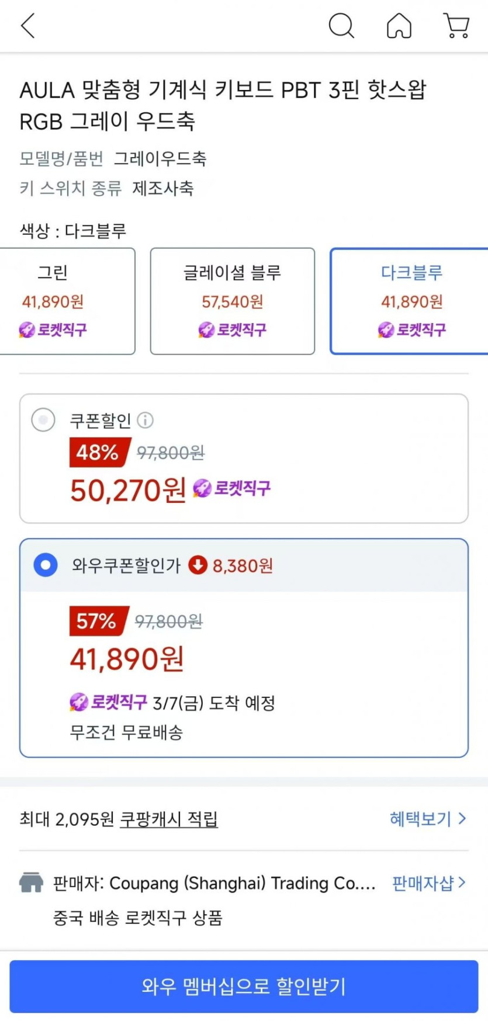Screen dimensions: 488x1021
Task: Tap the Coupang (Shanghai) Trading seller name
Action: [x=242, y=883]
